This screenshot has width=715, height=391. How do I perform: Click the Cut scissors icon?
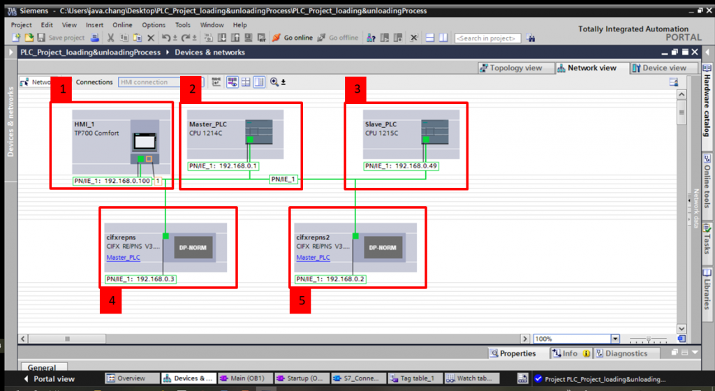[110, 38]
